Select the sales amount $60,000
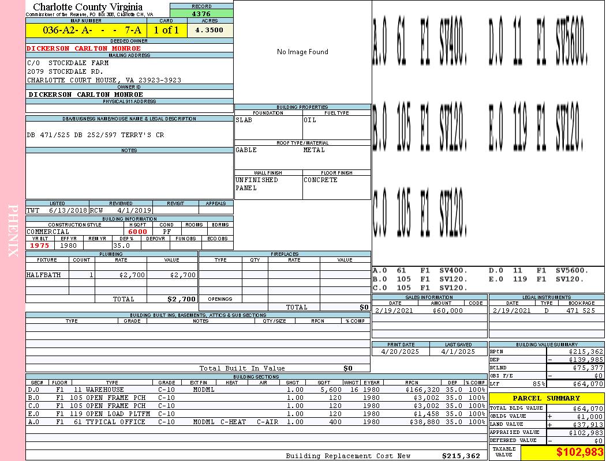Screen dimensions: 606x461 [447, 311]
